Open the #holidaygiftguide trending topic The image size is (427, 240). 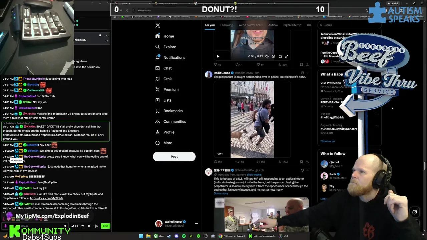[x=332, y=117]
